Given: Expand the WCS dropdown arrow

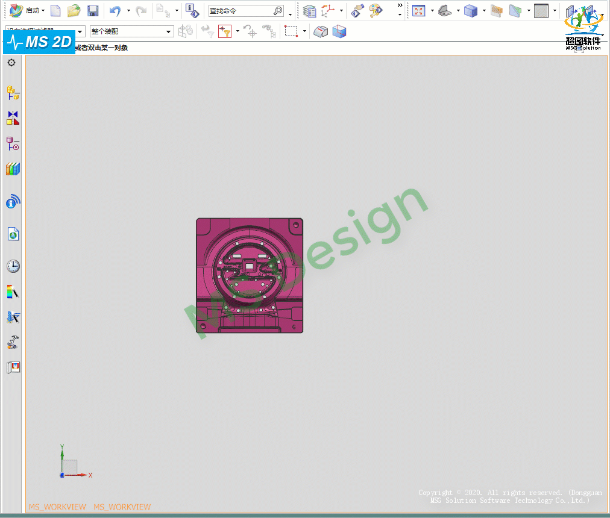Looking at the screenshot, I should click(x=341, y=10).
